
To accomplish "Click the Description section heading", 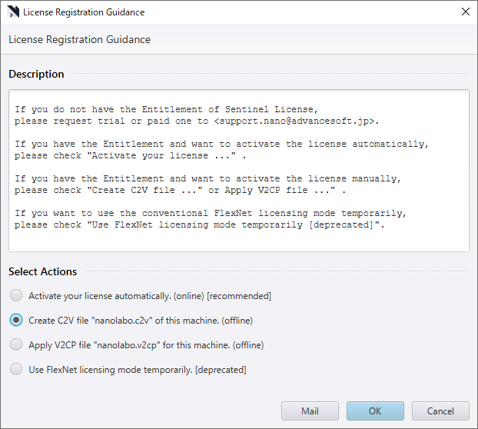I will pos(36,74).
